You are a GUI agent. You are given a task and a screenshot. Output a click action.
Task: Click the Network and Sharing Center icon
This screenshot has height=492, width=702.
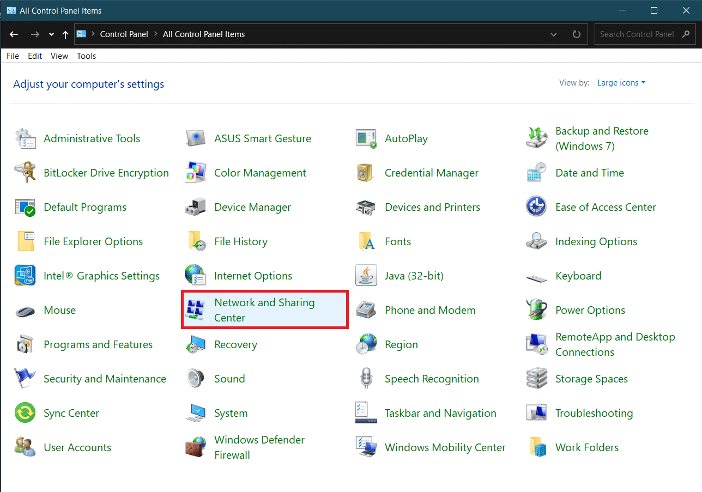[x=196, y=310]
